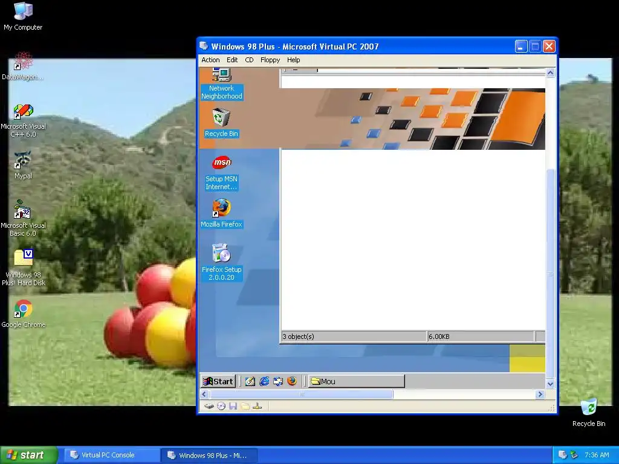This screenshot has width=619, height=464.
Task: Open the CD menu
Action: point(249,60)
